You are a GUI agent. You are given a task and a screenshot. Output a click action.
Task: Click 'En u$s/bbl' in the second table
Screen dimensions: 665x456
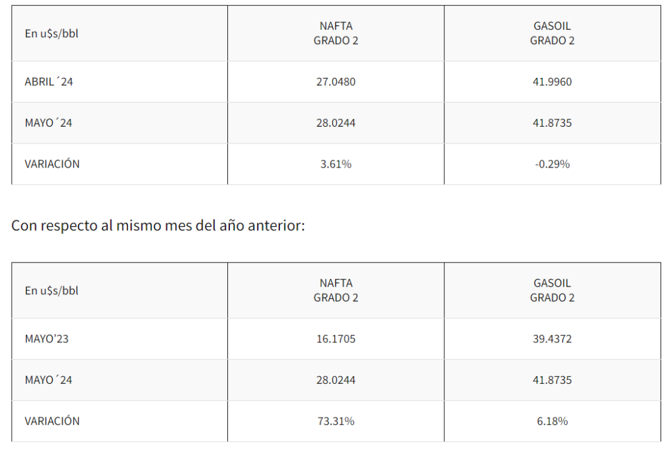pos(51,290)
